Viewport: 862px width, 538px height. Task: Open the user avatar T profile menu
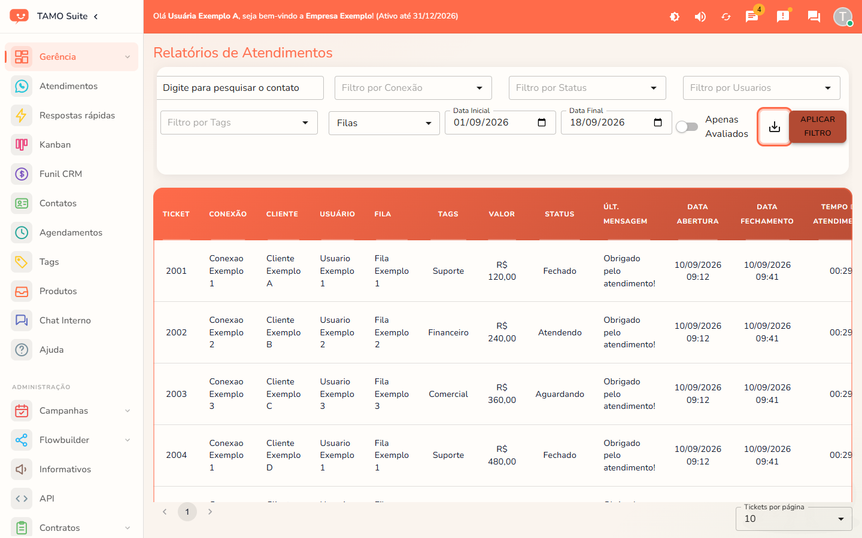(843, 17)
